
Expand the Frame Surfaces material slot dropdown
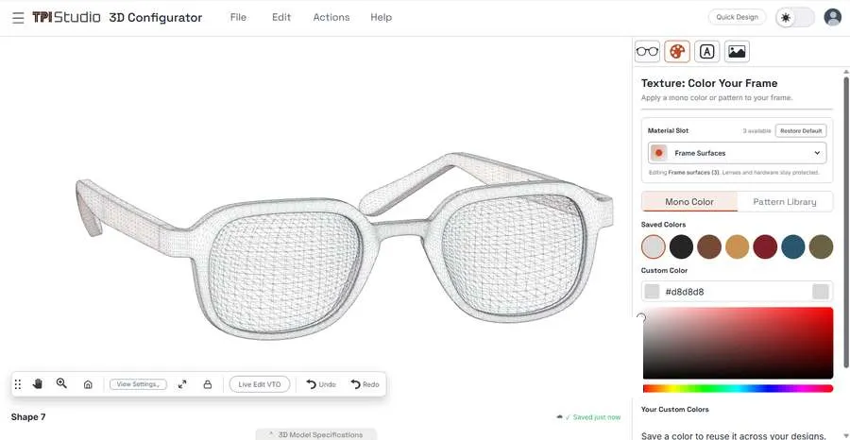point(737,153)
